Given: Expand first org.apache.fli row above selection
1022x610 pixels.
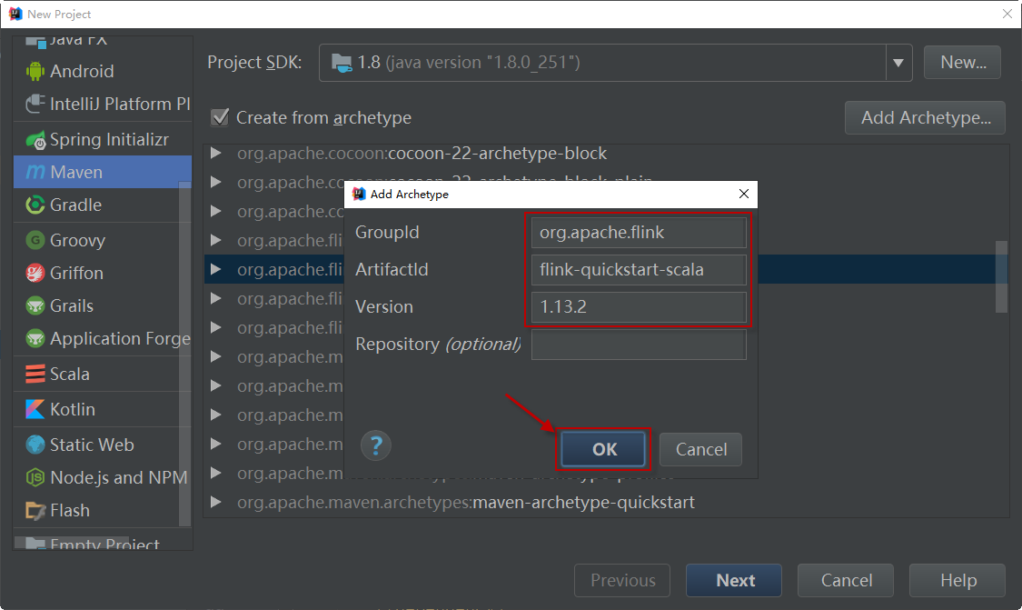Looking at the screenshot, I should point(215,240).
